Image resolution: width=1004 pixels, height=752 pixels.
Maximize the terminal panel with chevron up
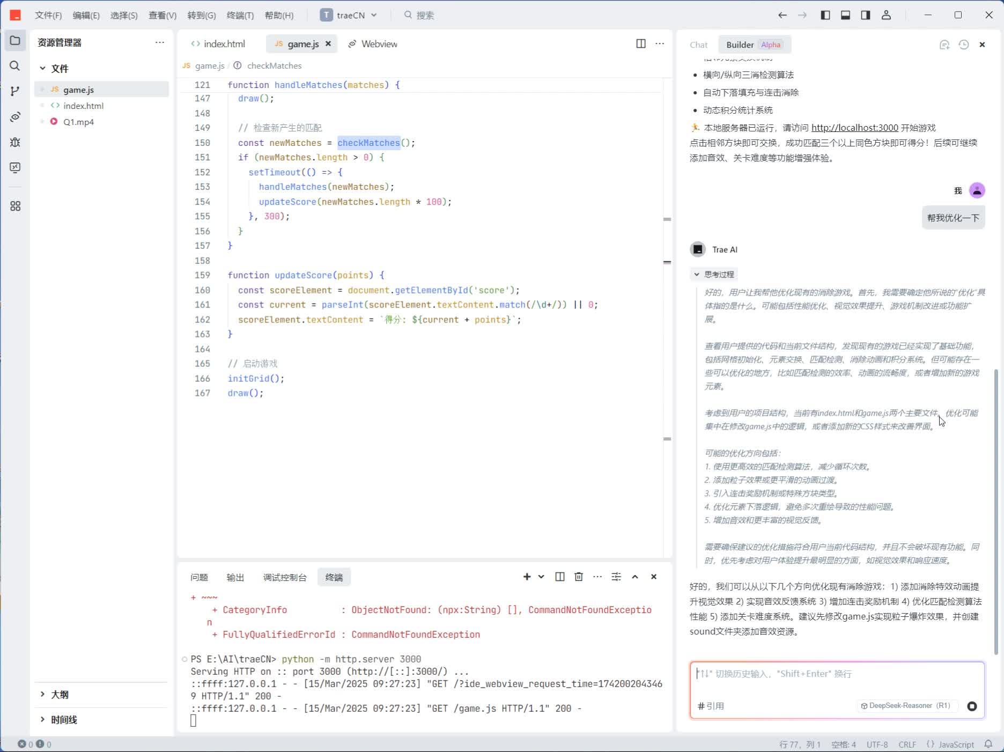pyautogui.click(x=635, y=577)
